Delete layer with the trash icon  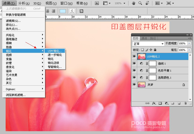pos(185,103)
